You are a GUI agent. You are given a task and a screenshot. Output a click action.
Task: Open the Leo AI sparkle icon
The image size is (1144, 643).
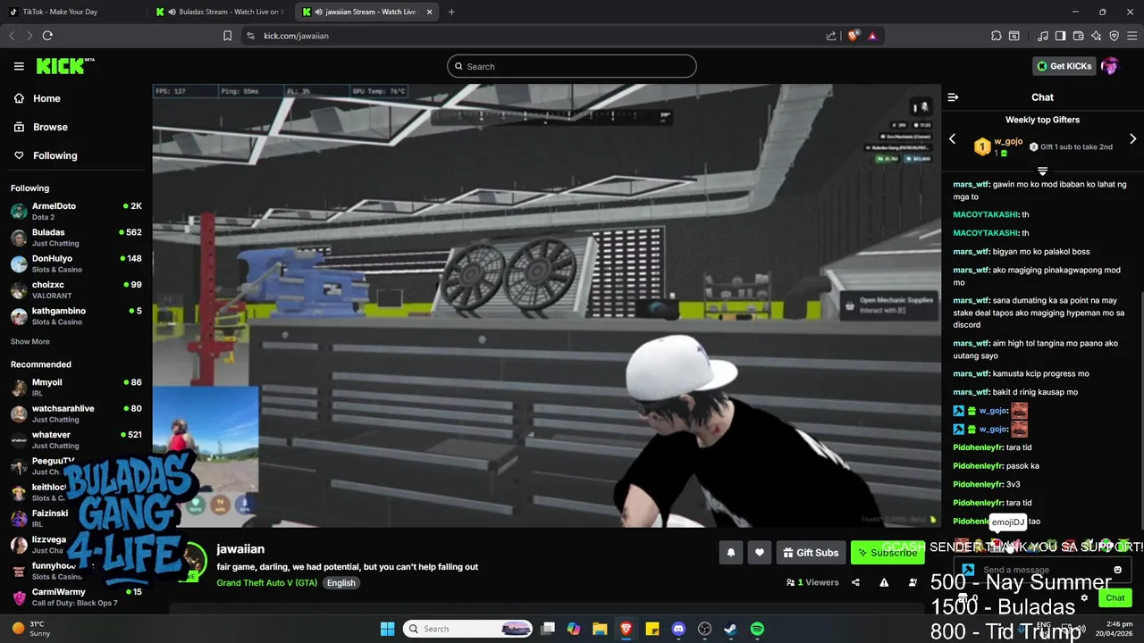click(1096, 36)
